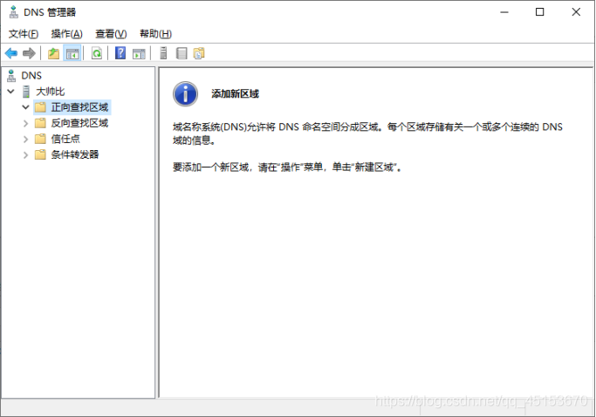Collapse the 大帅比 server node

coord(10,92)
